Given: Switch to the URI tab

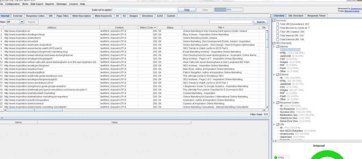Looking at the screenshot, I should pyautogui.click(x=51, y=16).
